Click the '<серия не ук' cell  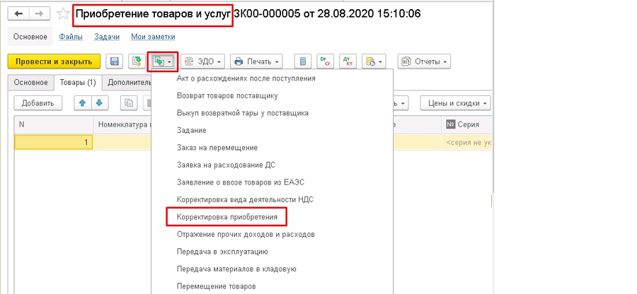[467, 142]
